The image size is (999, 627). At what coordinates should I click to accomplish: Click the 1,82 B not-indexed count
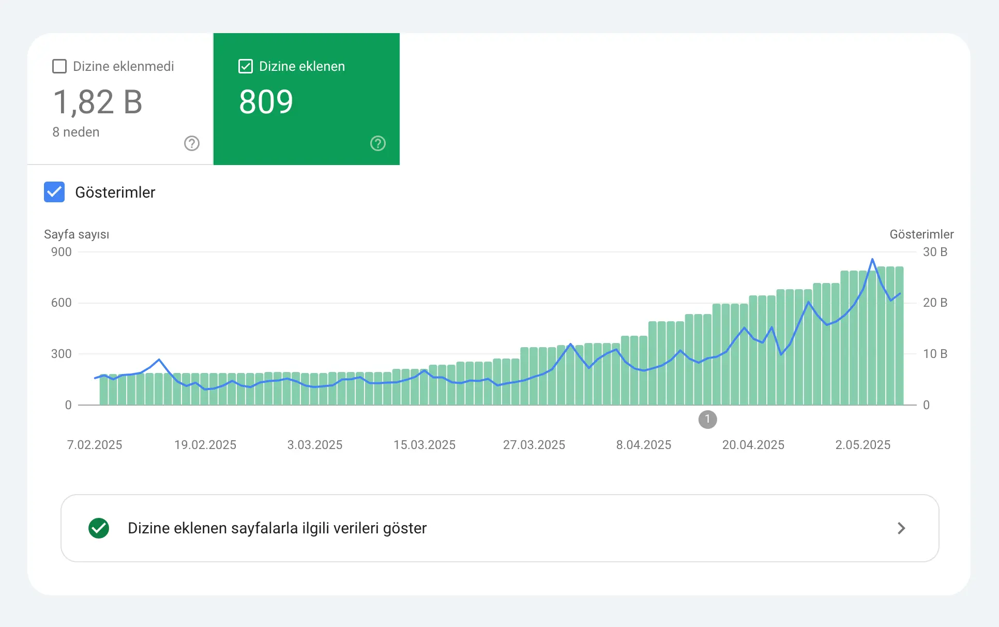(x=98, y=101)
